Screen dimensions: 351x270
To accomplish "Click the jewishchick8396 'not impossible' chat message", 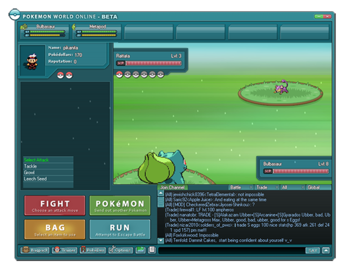I will click(x=215, y=195).
